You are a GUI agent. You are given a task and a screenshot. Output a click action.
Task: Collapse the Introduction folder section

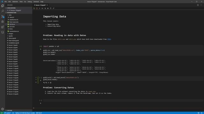tap(18, 13)
